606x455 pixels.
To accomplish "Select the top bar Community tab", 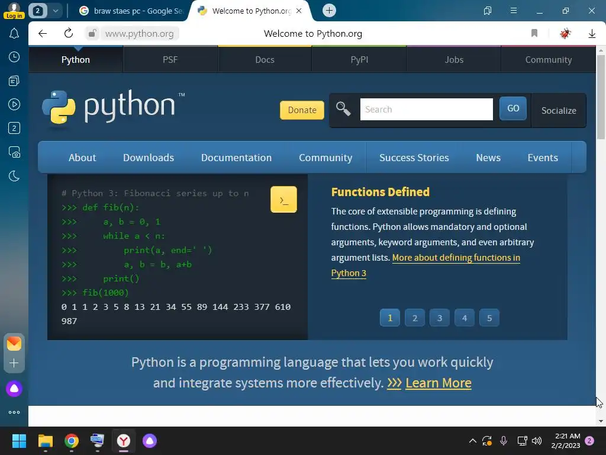I will point(548,60).
